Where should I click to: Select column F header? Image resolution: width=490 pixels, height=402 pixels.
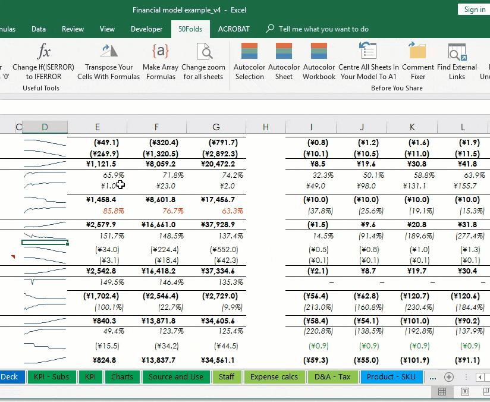coord(156,127)
